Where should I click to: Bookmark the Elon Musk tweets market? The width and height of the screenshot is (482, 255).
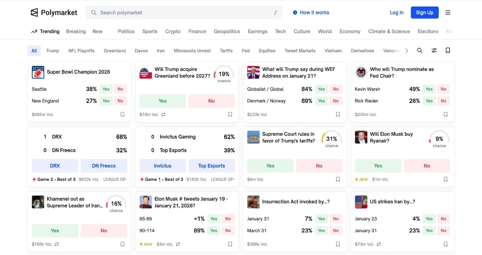click(x=230, y=244)
